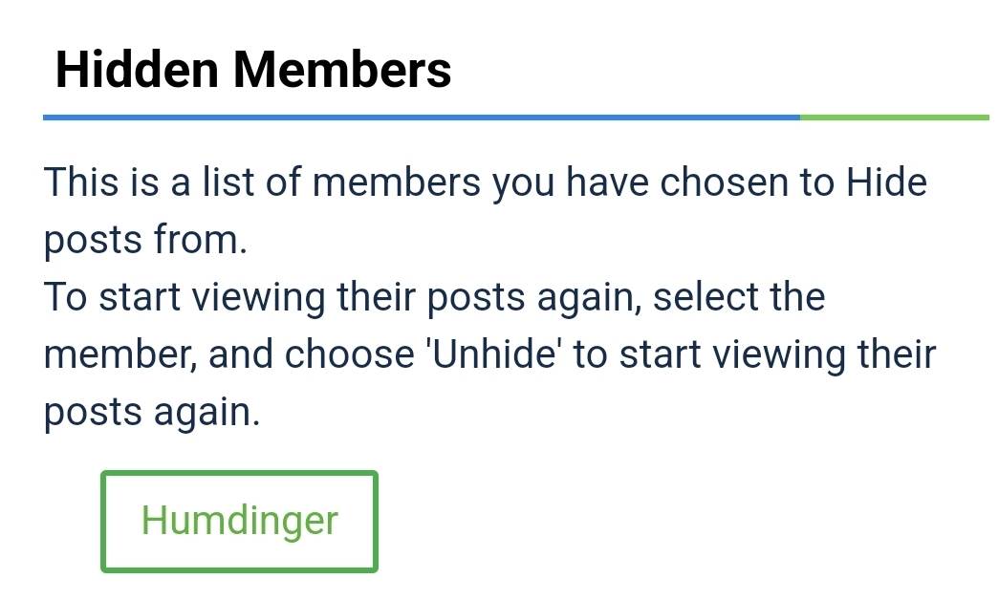The height and width of the screenshot is (600, 999).
Task: Click the phrase 'you have chosen'
Action: [x=641, y=182]
